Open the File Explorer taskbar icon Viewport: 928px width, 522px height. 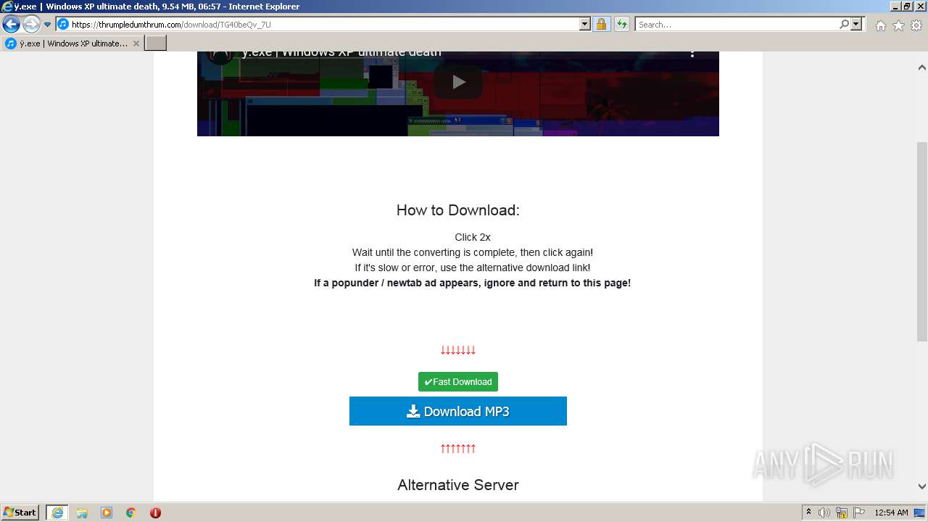tap(82, 513)
